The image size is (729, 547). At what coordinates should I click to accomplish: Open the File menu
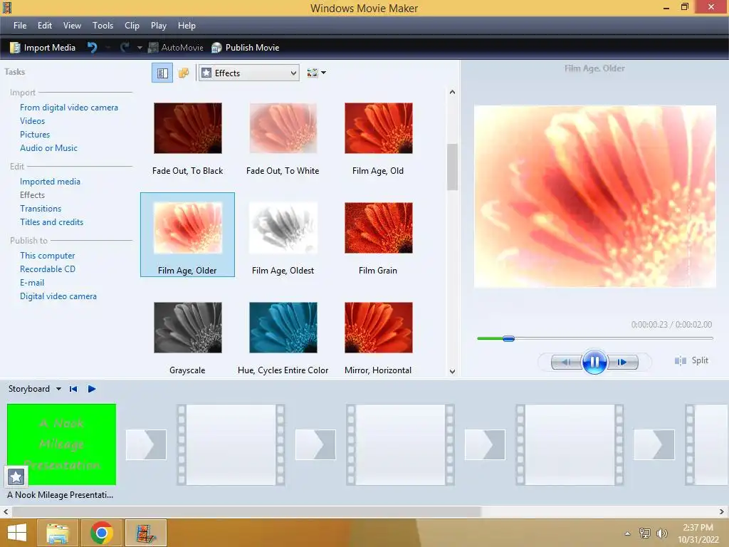pyautogui.click(x=20, y=26)
